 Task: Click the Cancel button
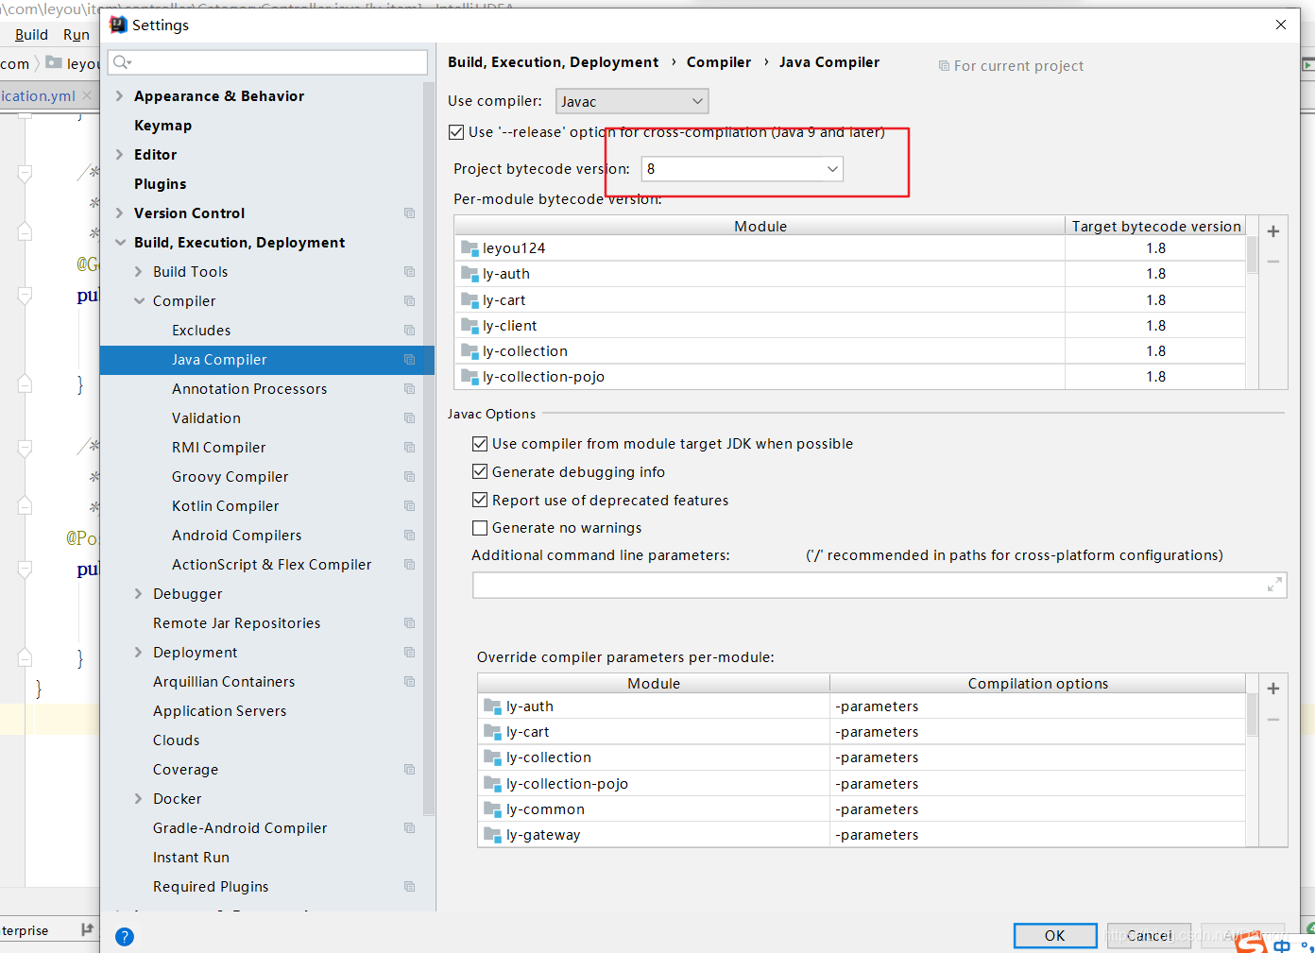coord(1149,936)
